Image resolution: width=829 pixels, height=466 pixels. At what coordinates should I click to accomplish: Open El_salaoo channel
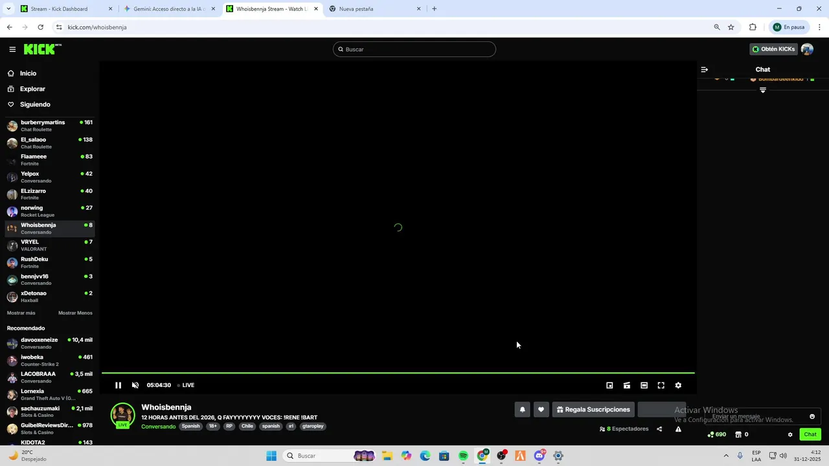[49, 143]
